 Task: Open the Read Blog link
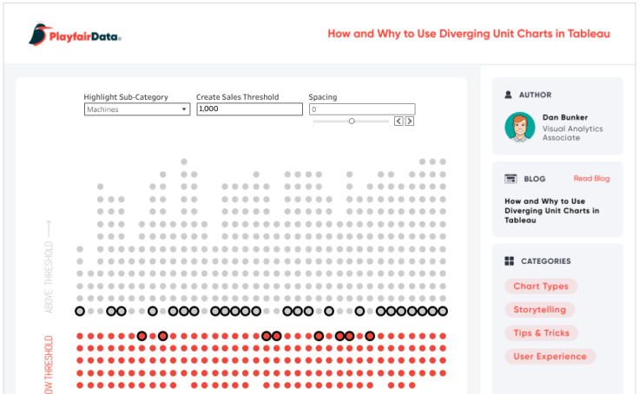[x=591, y=179]
